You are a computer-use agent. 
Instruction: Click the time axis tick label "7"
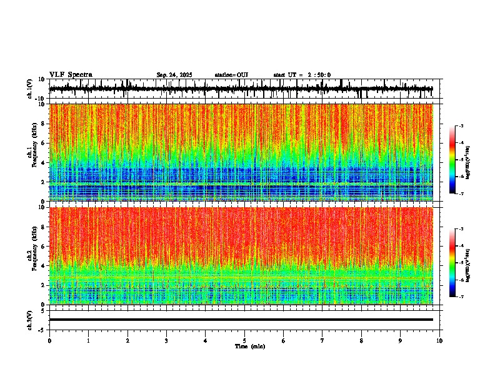322,341
